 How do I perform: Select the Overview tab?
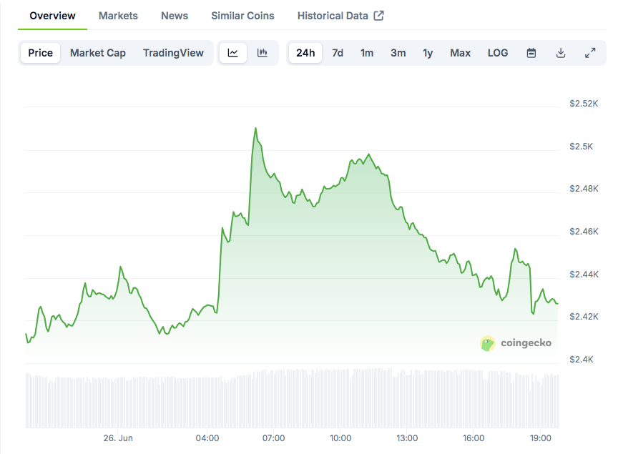52,16
